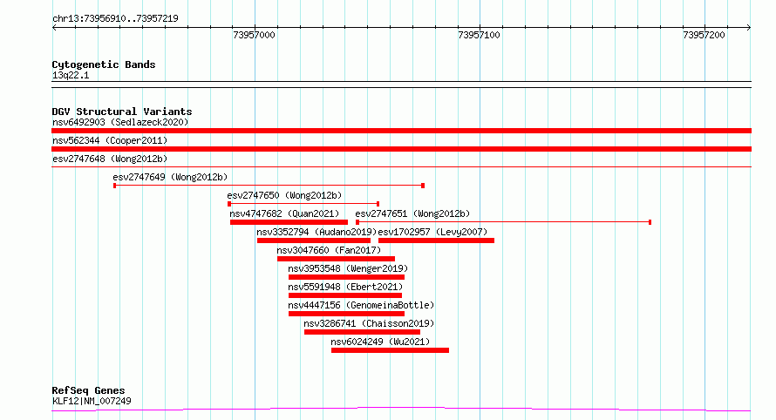Click the KLF12|NM_007249 gene label
Viewport: 776px width, 420px height.
(x=92, y=401)
